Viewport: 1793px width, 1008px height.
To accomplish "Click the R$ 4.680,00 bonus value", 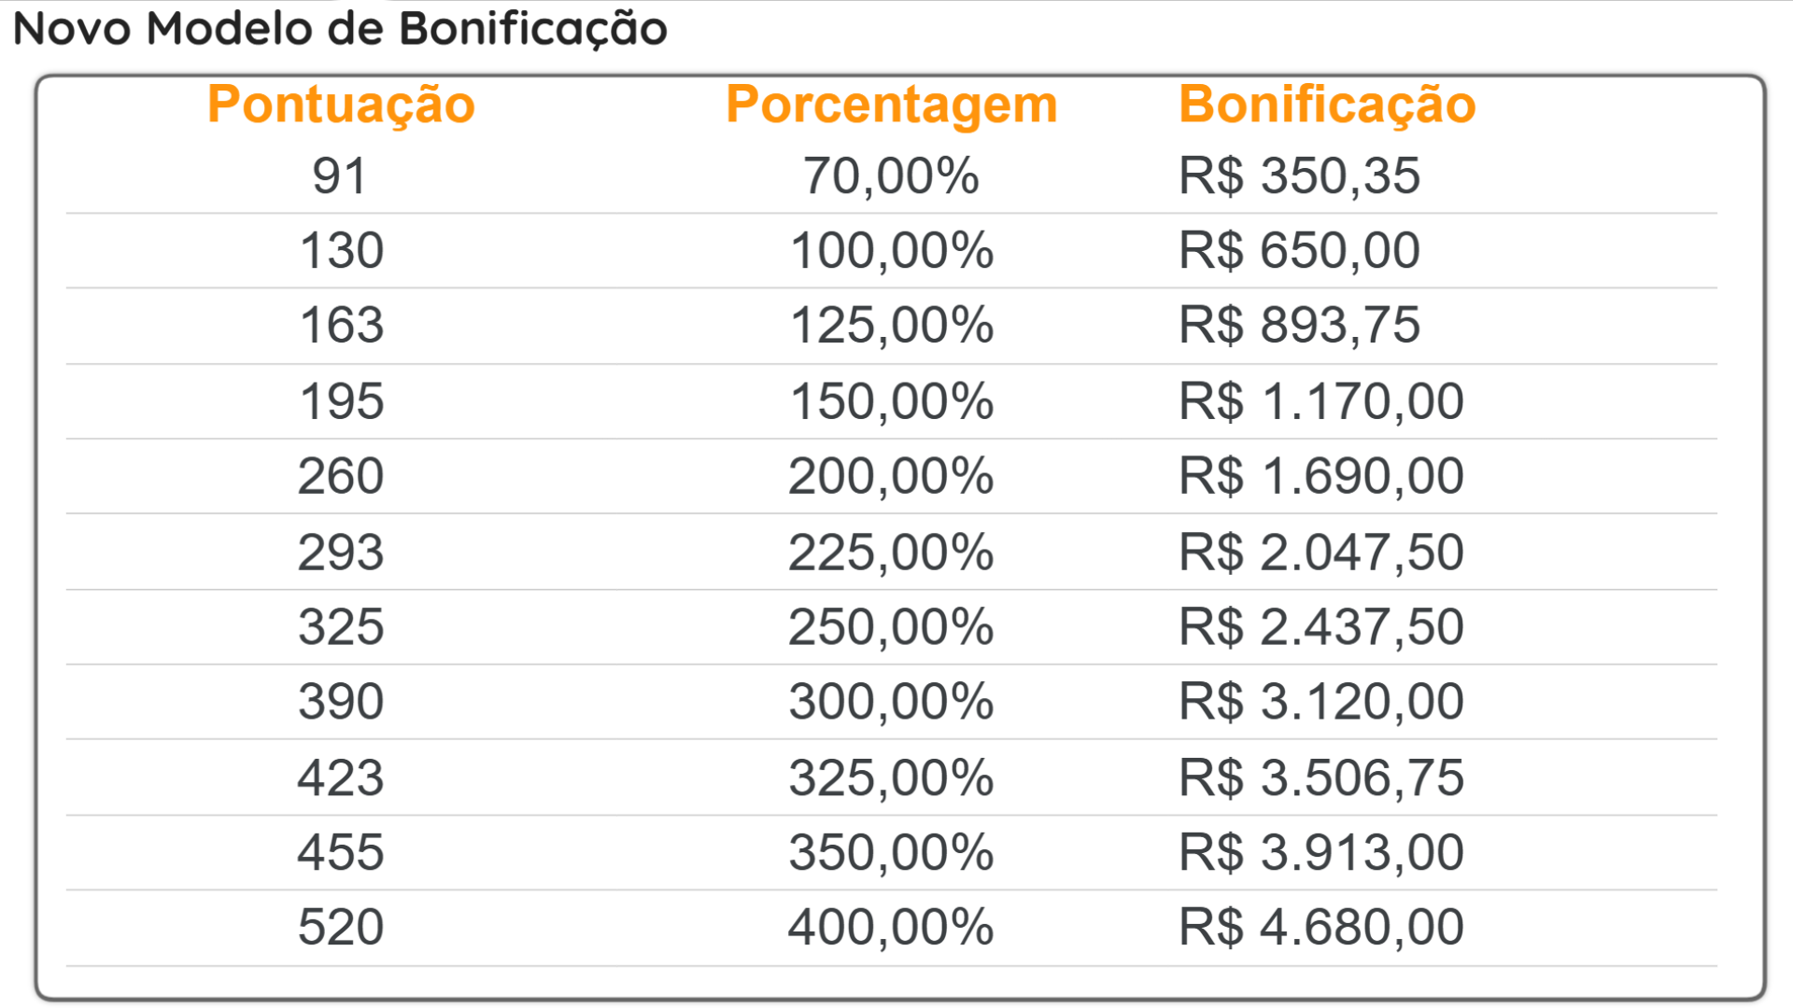I will click(x=1320, y=927).
